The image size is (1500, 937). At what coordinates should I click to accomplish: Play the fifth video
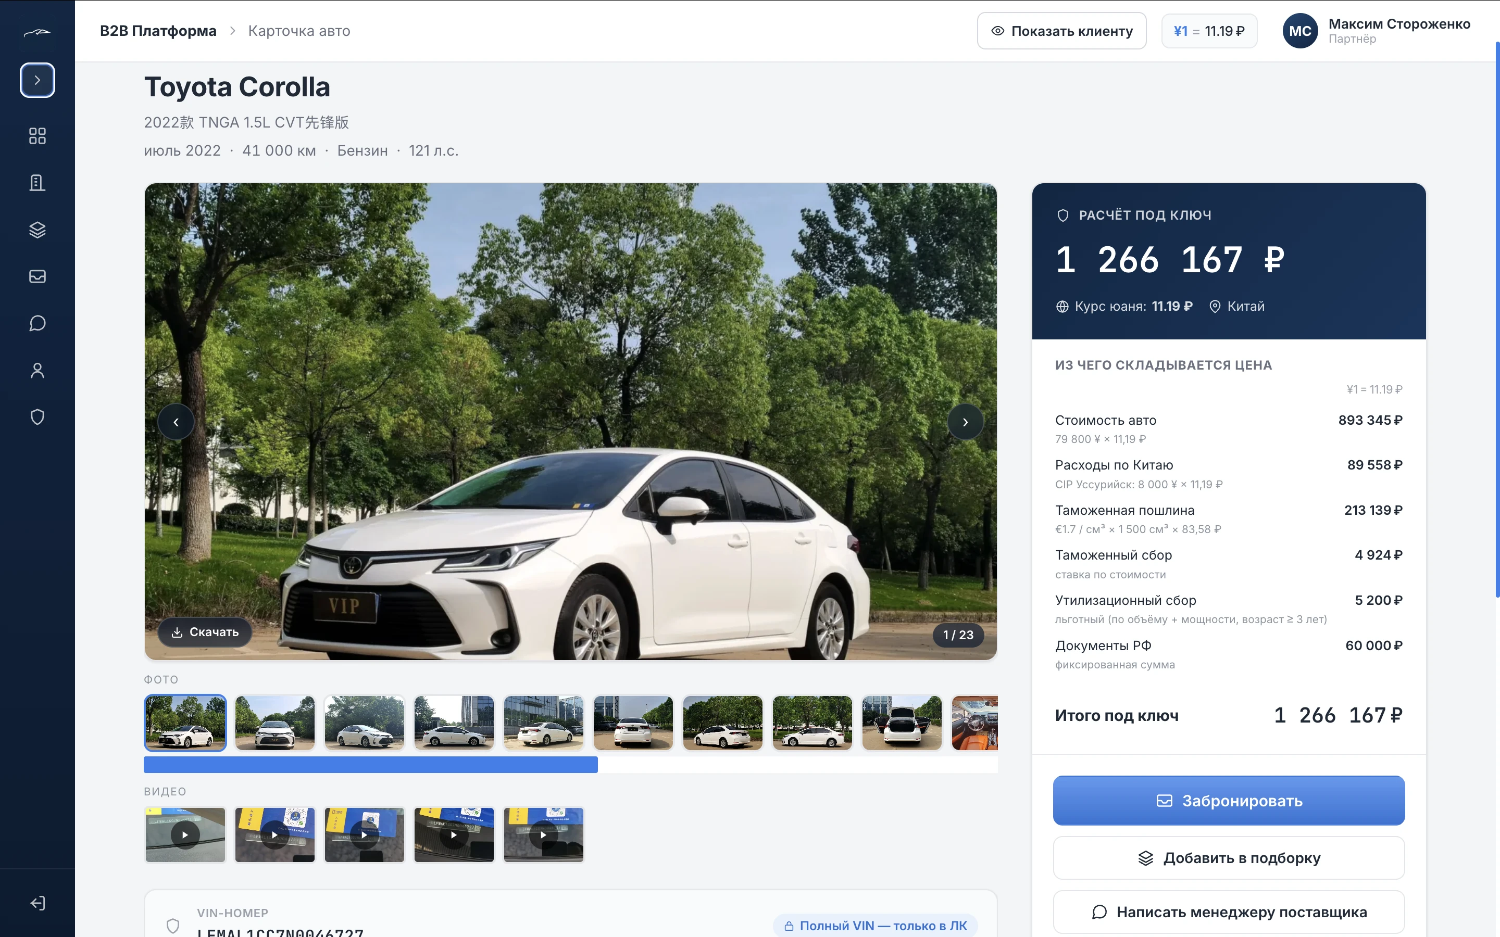coord(544,835)
